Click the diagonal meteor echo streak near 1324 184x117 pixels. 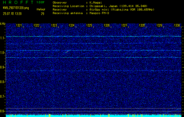67,52
